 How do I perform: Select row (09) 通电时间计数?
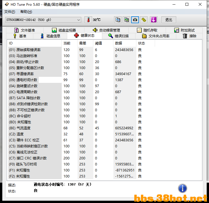pyautogui.click(x=82, y=80)
